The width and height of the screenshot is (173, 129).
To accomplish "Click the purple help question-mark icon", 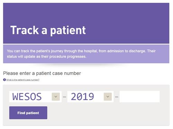I will [4, 79].
